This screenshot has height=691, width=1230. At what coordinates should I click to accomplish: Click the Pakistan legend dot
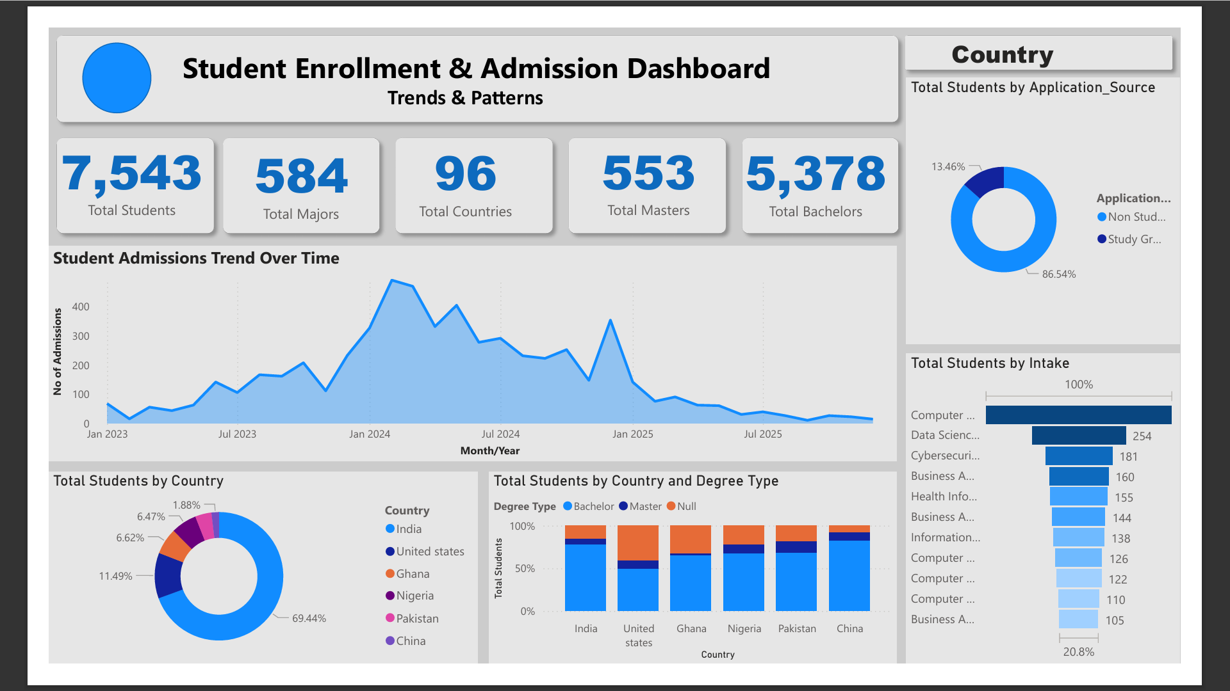(x=389, y=618)
